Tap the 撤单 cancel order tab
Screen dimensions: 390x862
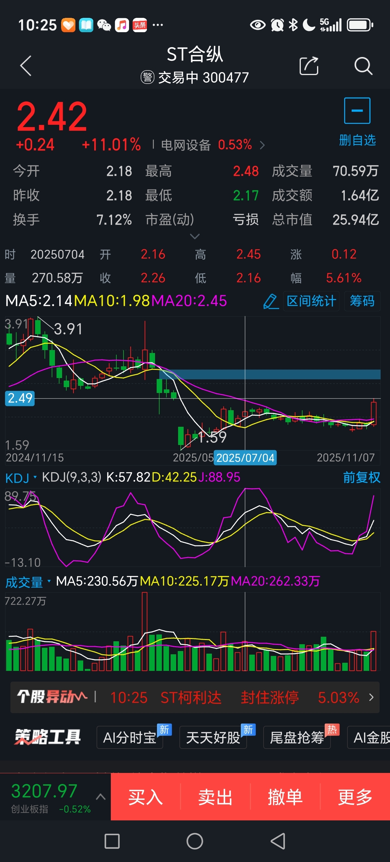point(285,797)
